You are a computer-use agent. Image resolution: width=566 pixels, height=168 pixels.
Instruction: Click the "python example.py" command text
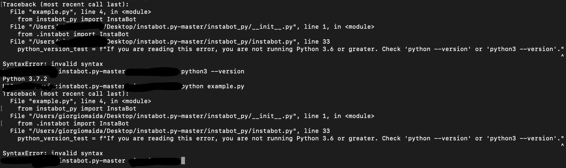213,86
